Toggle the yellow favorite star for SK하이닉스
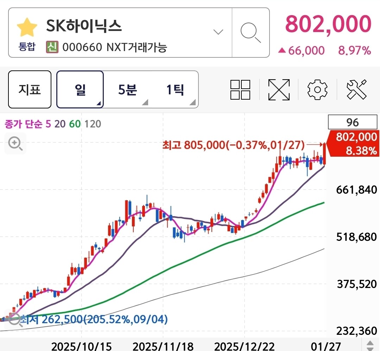 tap(27, 27)
